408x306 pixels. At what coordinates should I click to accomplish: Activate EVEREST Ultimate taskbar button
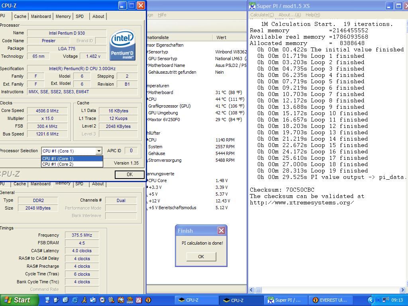[330, 300]
